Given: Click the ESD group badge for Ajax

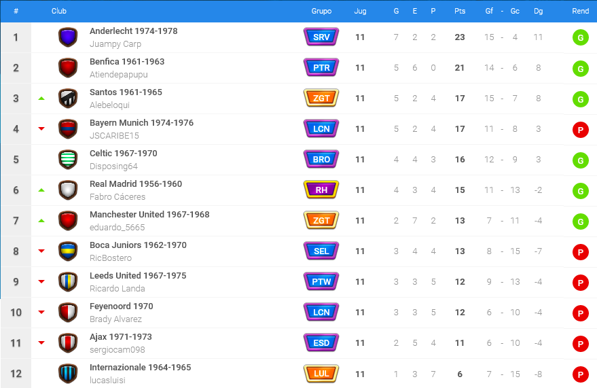Looking at the screenshot, I should pyautogui.click(x=321, y=342).
